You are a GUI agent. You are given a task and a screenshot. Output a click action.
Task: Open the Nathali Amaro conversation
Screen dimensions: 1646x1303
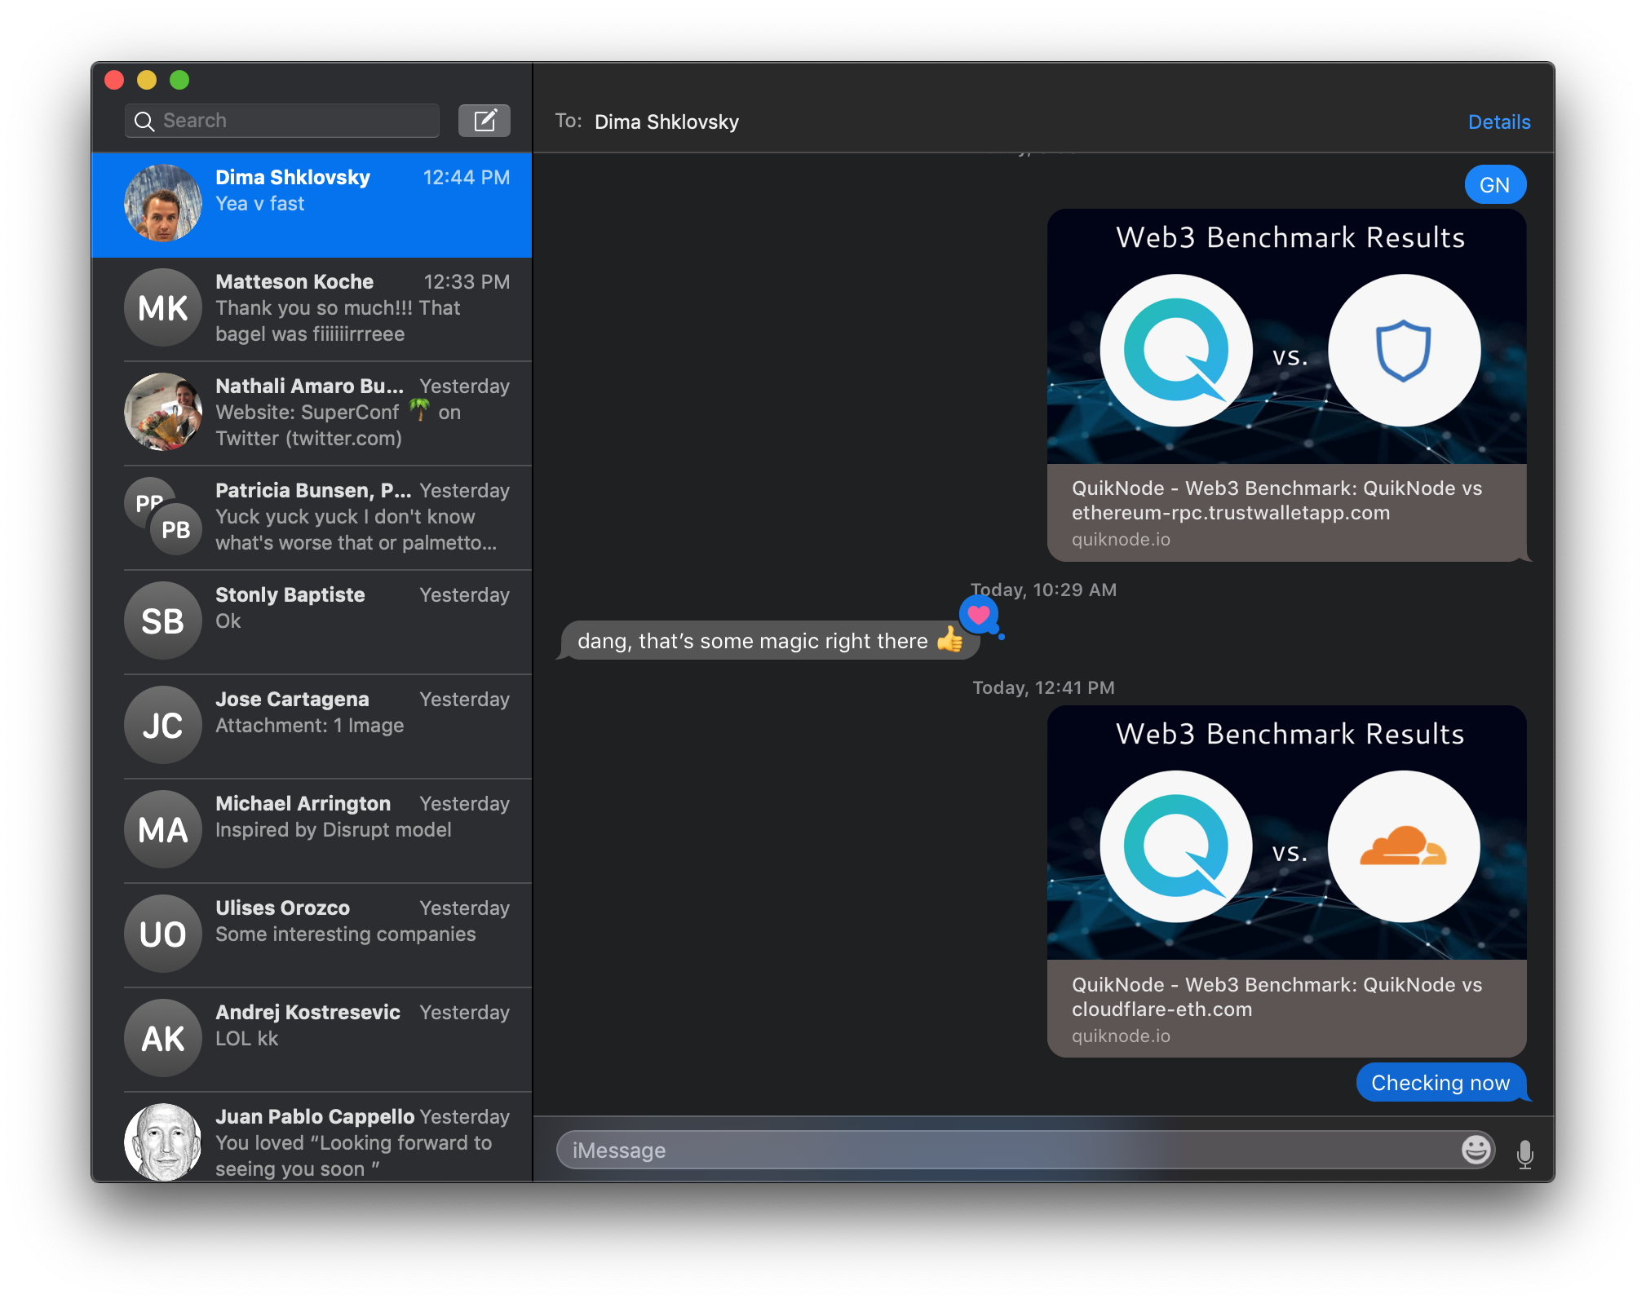pos(312,413)
